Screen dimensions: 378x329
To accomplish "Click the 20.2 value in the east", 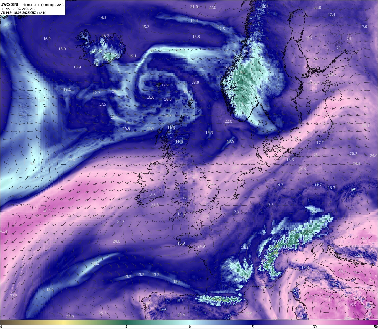I will pyautogui.click(x=353, y=153).
